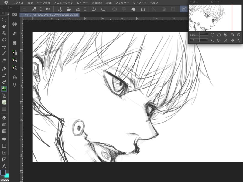243x182 pixels.
Task: Select the Figure rectangle tool
Action: click(4, 146)
